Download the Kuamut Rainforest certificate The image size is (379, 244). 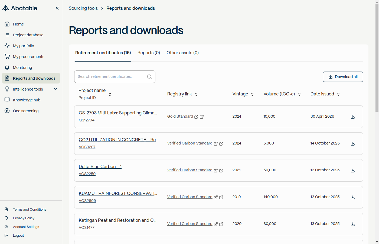[x=353, y=197]
